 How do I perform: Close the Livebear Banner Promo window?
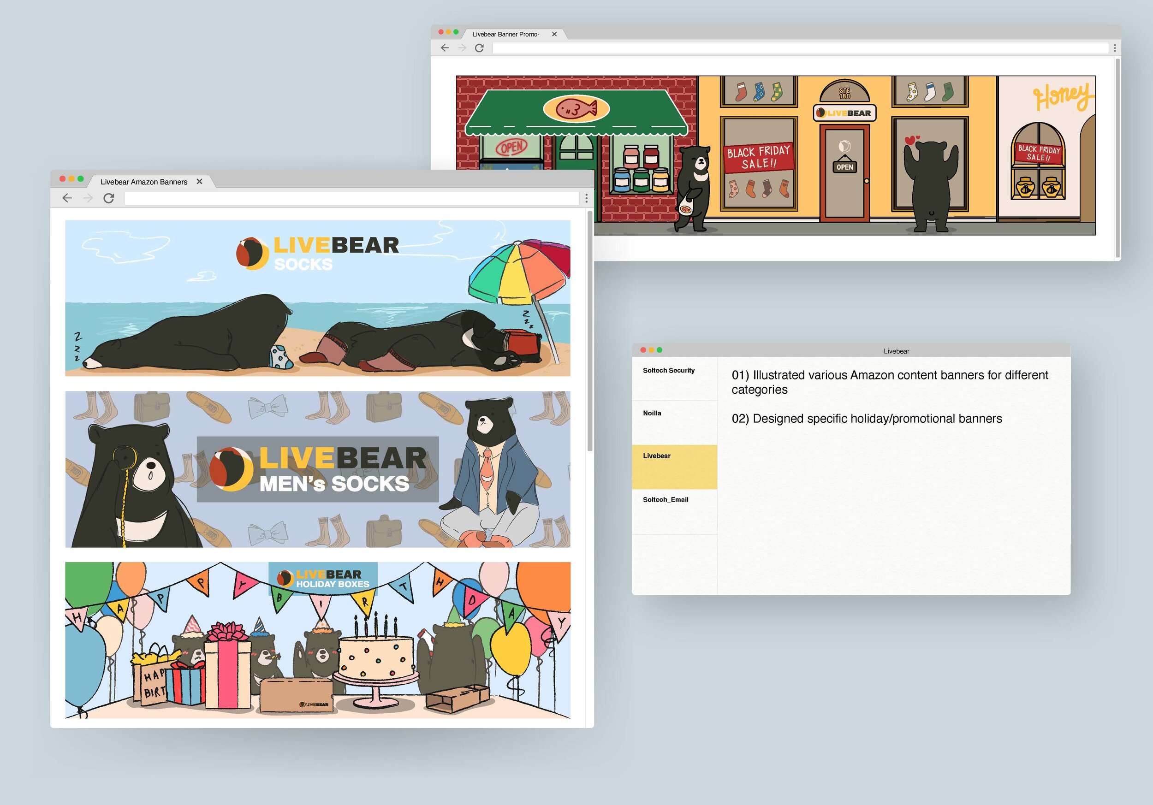coord(441,32)
